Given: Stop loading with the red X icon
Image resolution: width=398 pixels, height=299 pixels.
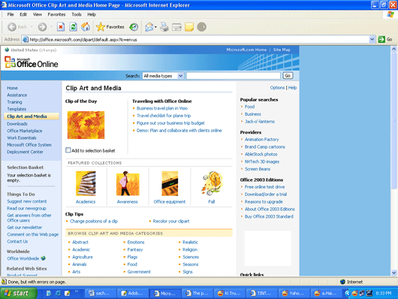Looking at the screenshot, I should (x=61, y=27).
